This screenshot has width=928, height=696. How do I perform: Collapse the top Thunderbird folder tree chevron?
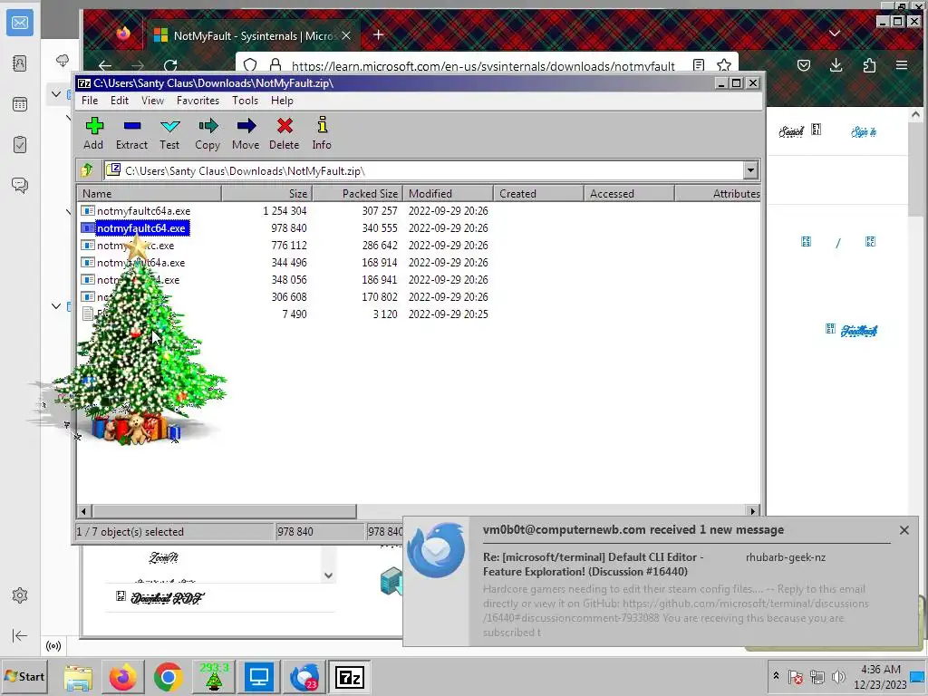pos(56,93)
